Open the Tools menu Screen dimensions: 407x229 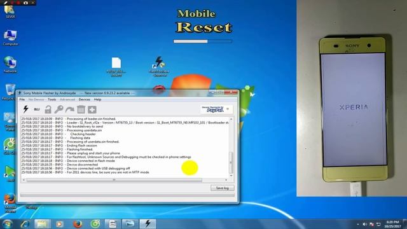tap(52, 99)
